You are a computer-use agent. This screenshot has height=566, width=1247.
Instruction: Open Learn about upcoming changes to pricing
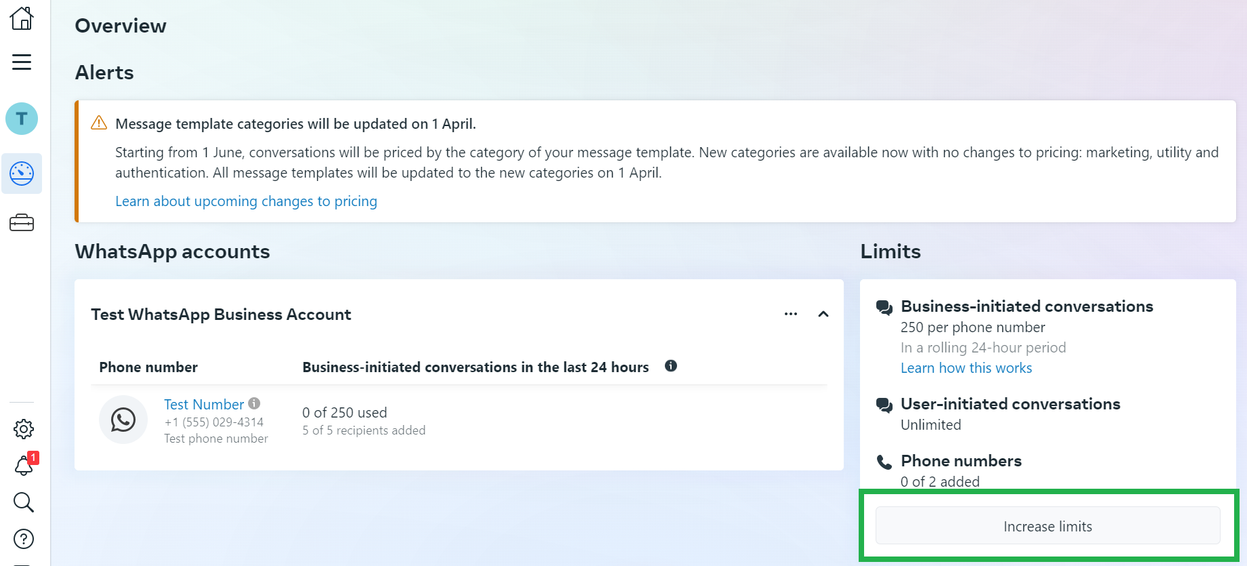(x=246, y=201)
